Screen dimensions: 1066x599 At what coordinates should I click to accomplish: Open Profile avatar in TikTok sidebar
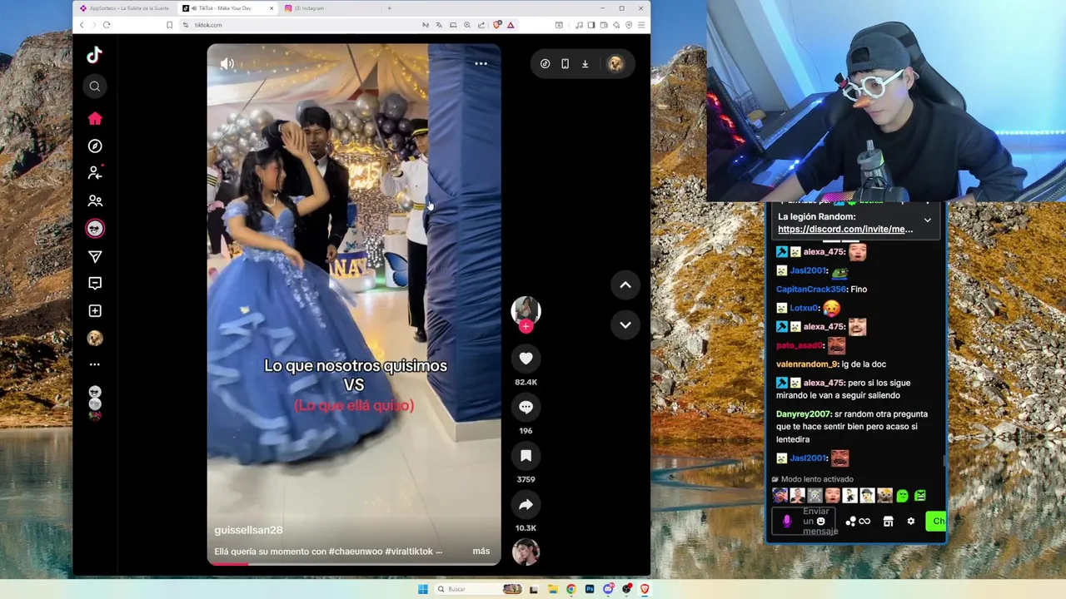[95, 338]
